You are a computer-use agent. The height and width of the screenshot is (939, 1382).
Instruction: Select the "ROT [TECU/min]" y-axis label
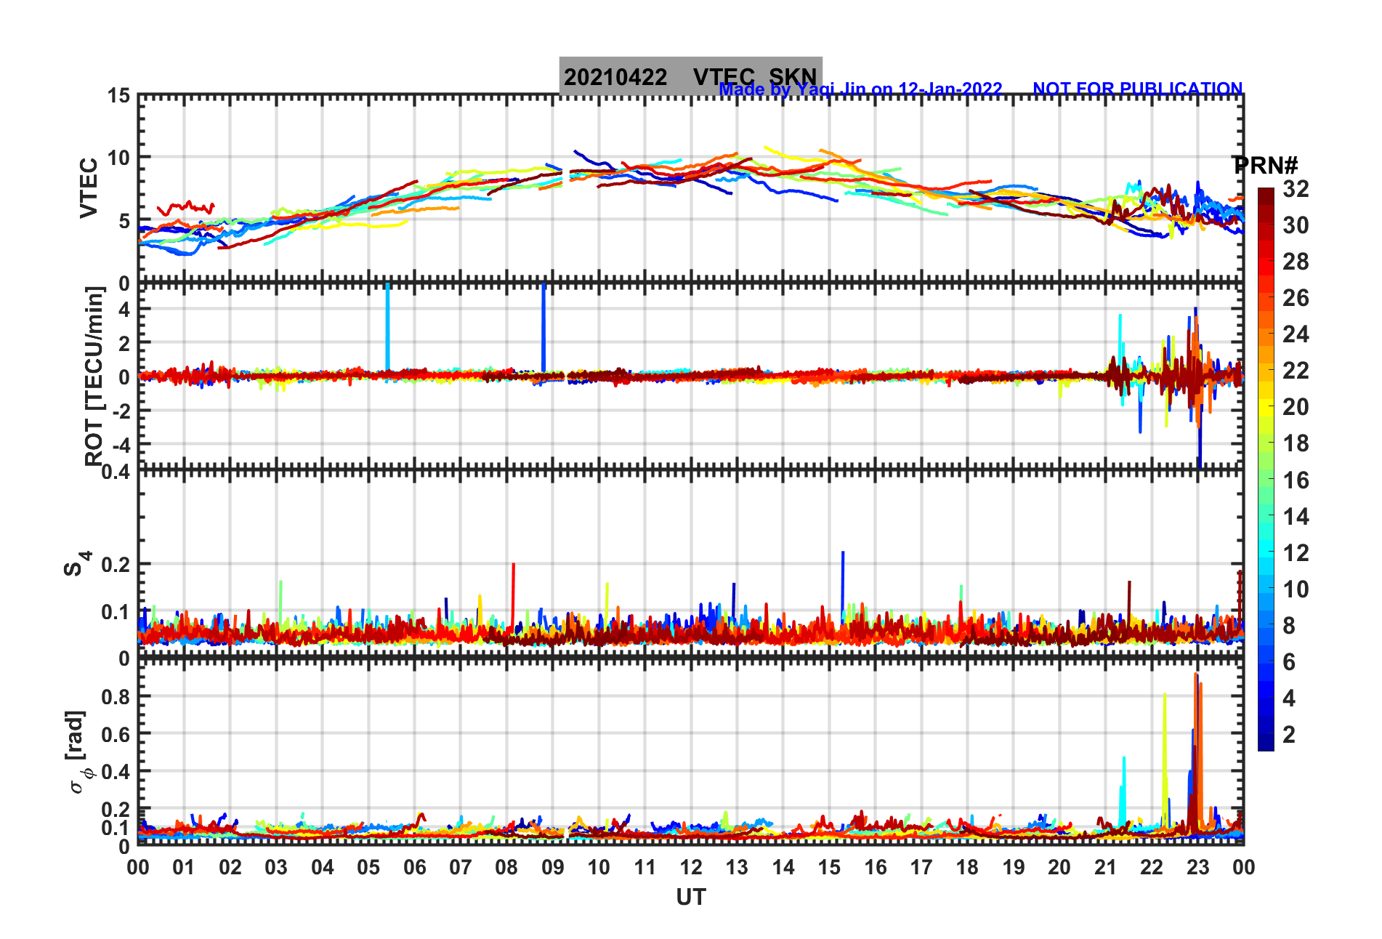[94, 376]
